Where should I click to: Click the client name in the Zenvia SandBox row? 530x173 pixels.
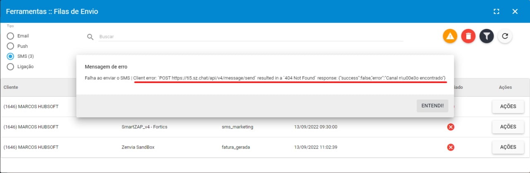click(x=31, y=147)
